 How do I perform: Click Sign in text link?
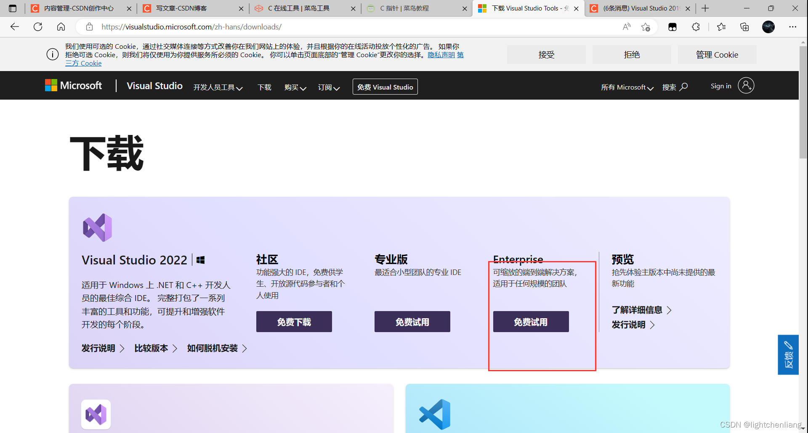point(721,86)
